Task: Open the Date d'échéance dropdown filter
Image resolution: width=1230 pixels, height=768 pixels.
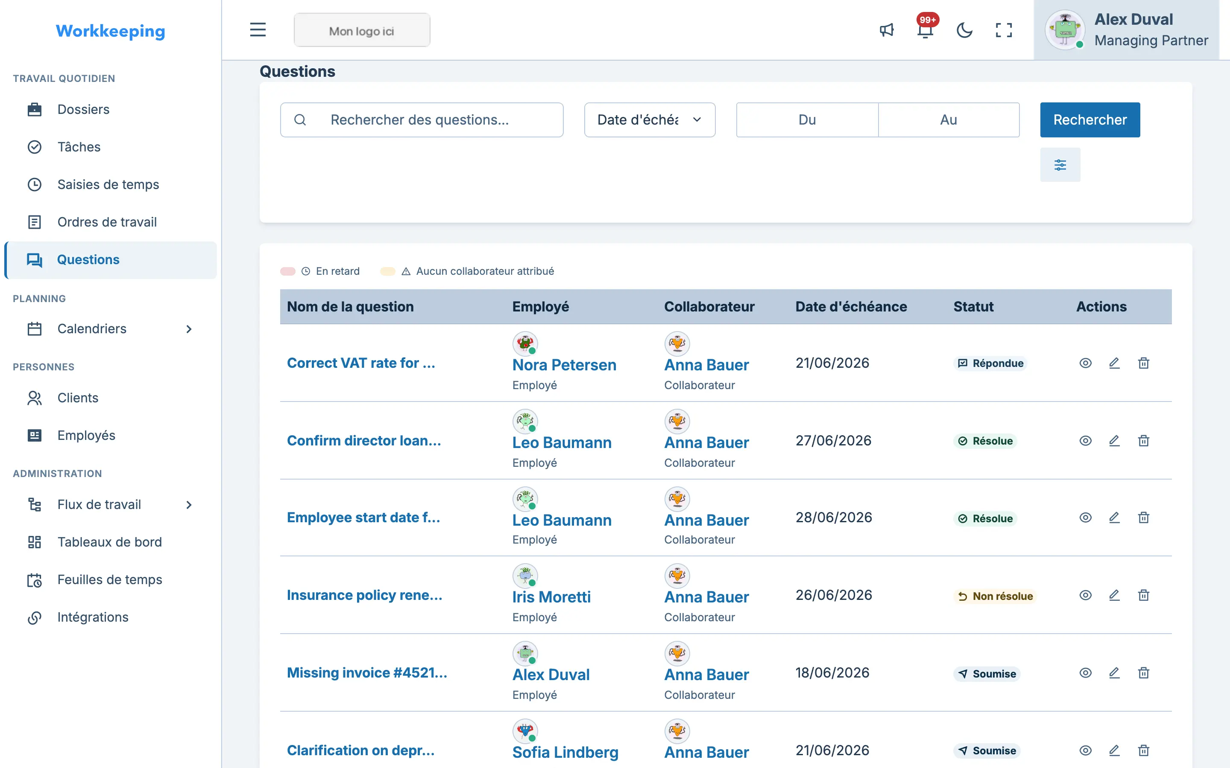Action: click(x=650, y=120)
